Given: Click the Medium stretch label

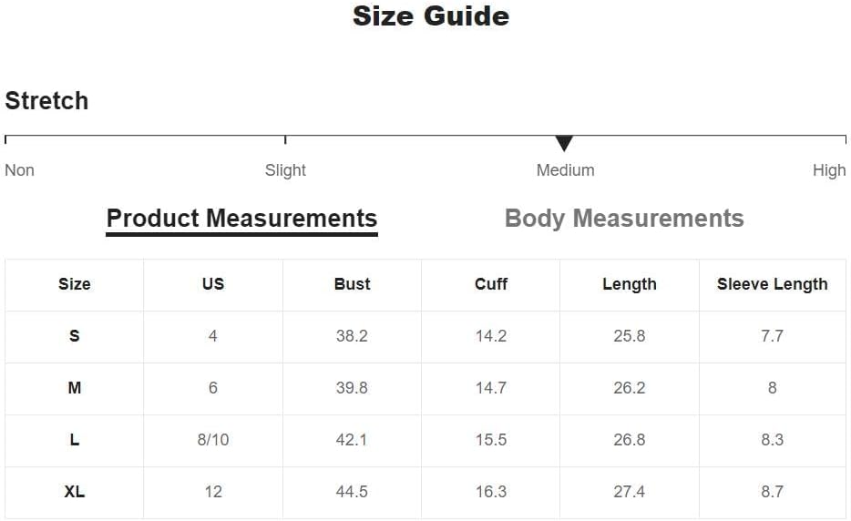Looking at the screenshot, I should (x=565, y=170).
